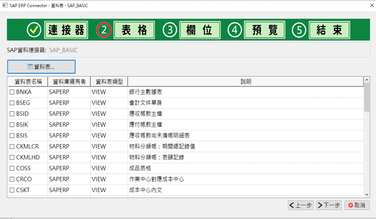Viewport: 376px width, 219px height.
Task: Click the step 4 circle icon
Action: (234, 30)
